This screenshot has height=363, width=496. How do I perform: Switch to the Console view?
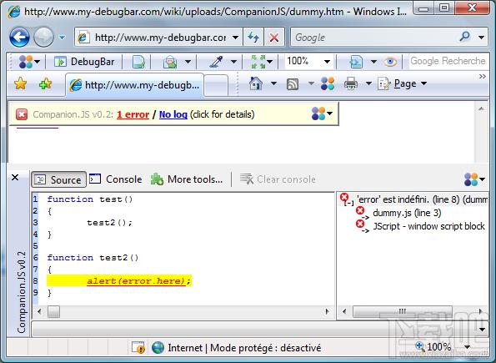pos(116,179)
